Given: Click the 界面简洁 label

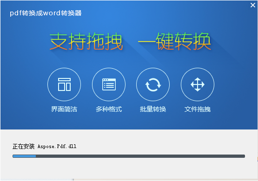Looking at the screenshot, I should click(64, 109).
